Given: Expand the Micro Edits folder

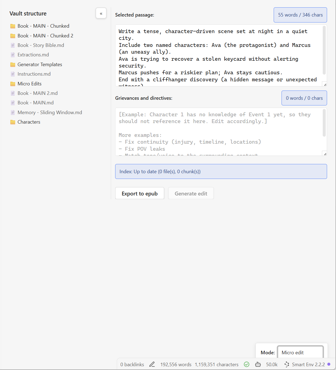Looking at the screenshot, I should tap(29, 84).
